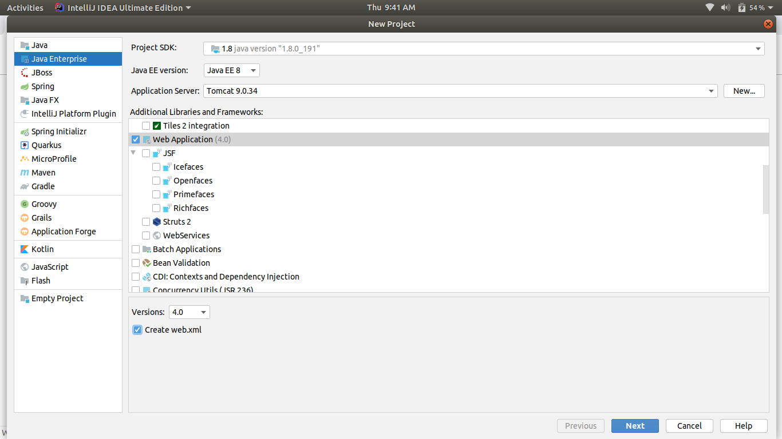
Task: Open the Project SDK dropdown
Action: pyautogui.click(x=484, y=49)
